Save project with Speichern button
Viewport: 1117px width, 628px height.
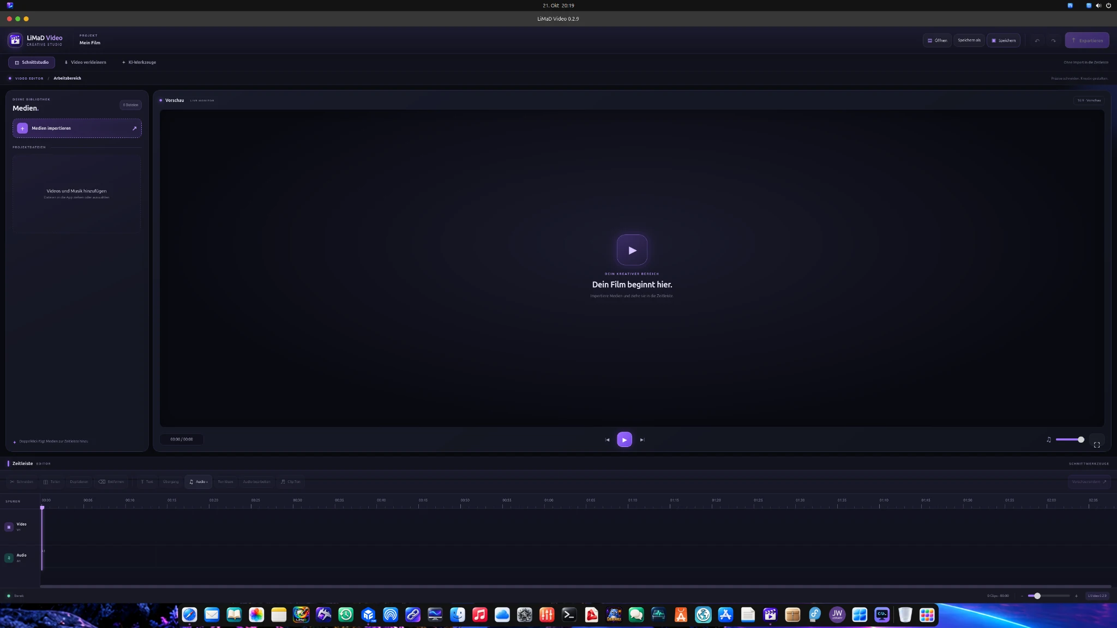pyautogui.click(x=1004, y=40)
